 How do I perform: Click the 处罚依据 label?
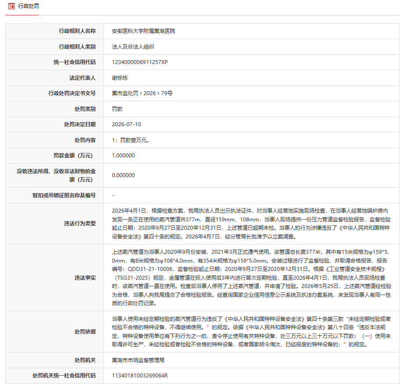85,332
